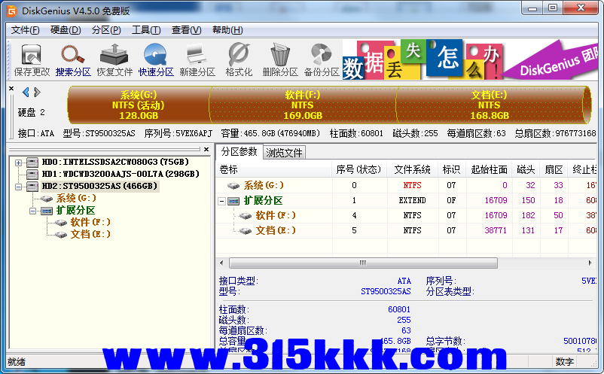Close the left tree panel with X
604x374 pixels.
(x=206, y=149)
